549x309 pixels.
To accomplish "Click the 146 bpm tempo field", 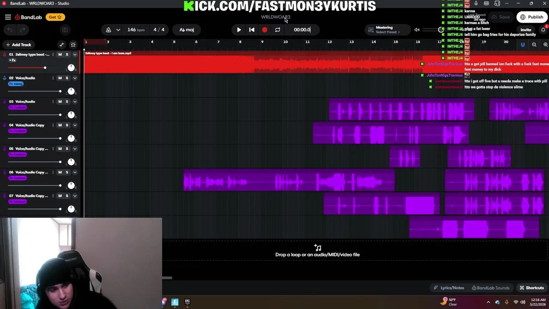I will click(x=136, y=30).
